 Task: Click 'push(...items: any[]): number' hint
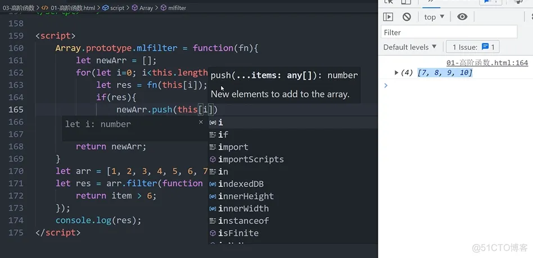(x=284, y=75)
